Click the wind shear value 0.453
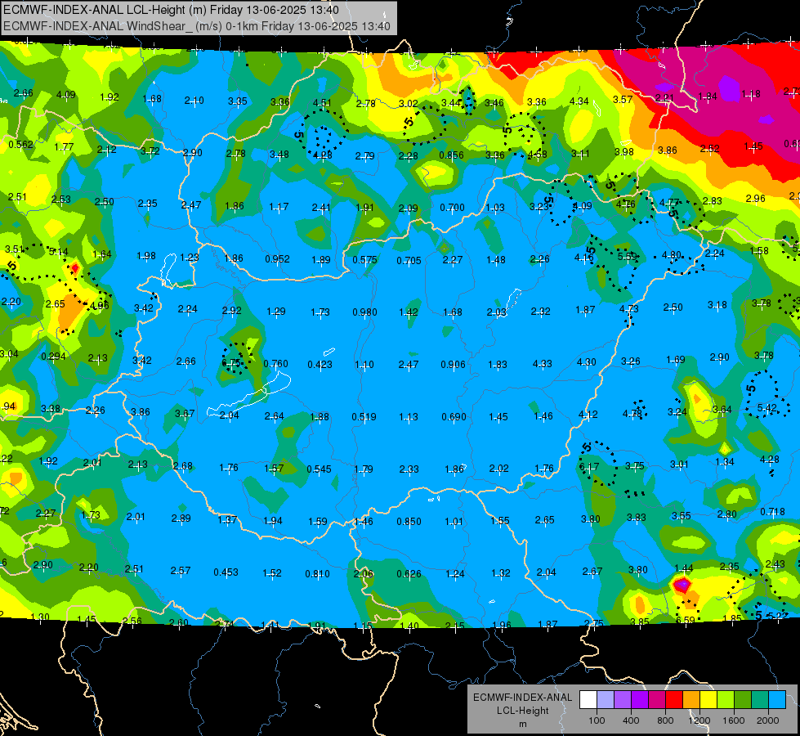The height and width of the screenshot is (736, 800). [226, 572]
